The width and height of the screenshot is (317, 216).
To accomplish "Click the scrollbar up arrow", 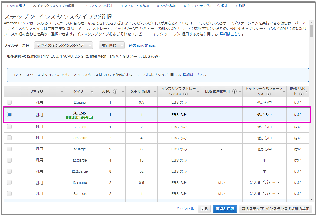I will tap(312, 22).
